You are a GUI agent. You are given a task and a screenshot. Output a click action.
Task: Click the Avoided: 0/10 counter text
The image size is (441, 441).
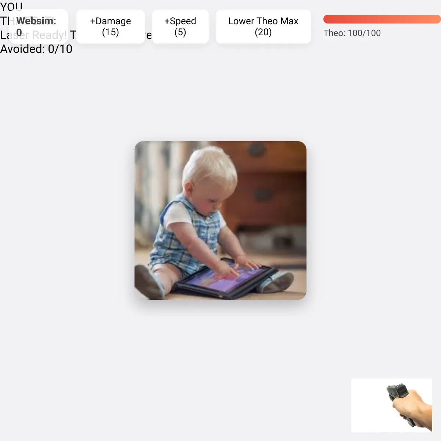tap(36, 49)
